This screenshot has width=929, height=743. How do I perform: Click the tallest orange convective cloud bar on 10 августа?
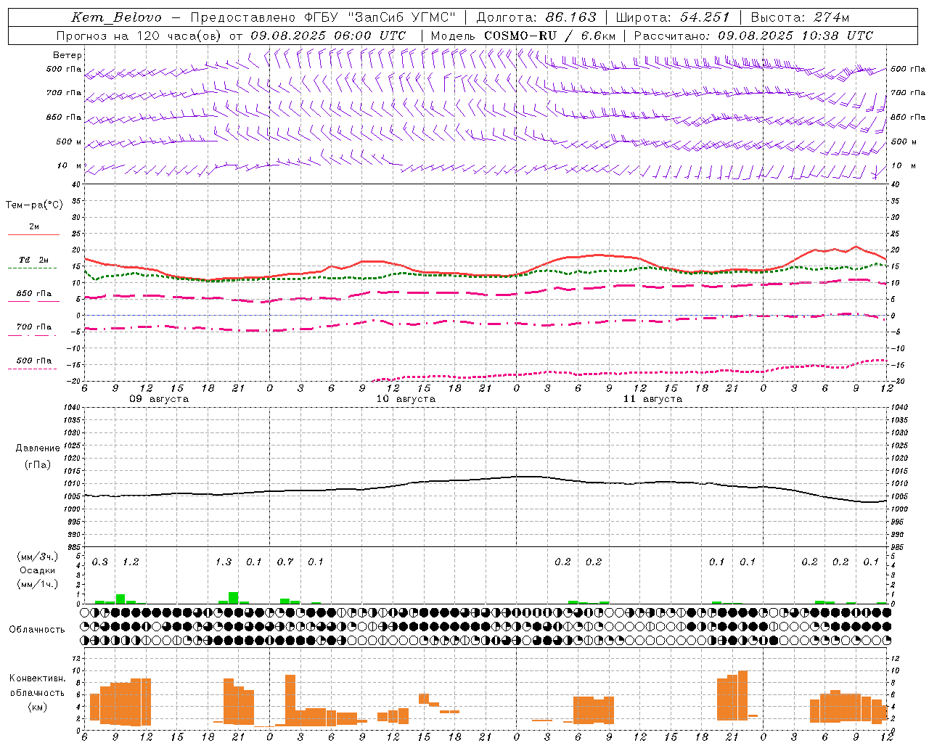point(290,700)
